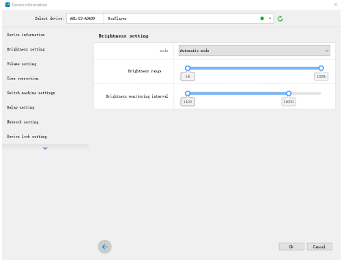
Task: Select Relay setting in sidebar
Action: pyautogui.click(x=20, y=107)
